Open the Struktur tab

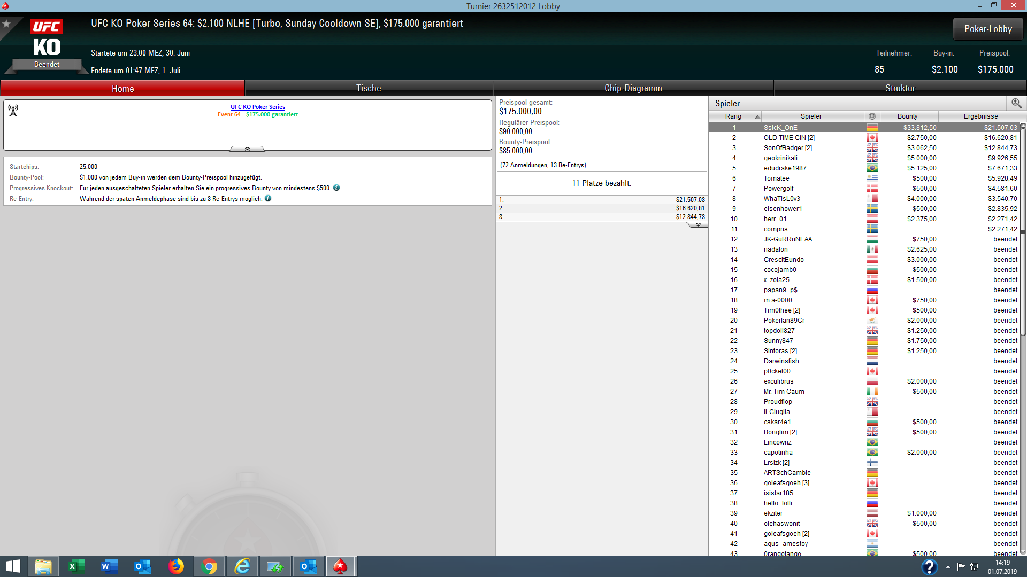[x=900, y=88]
